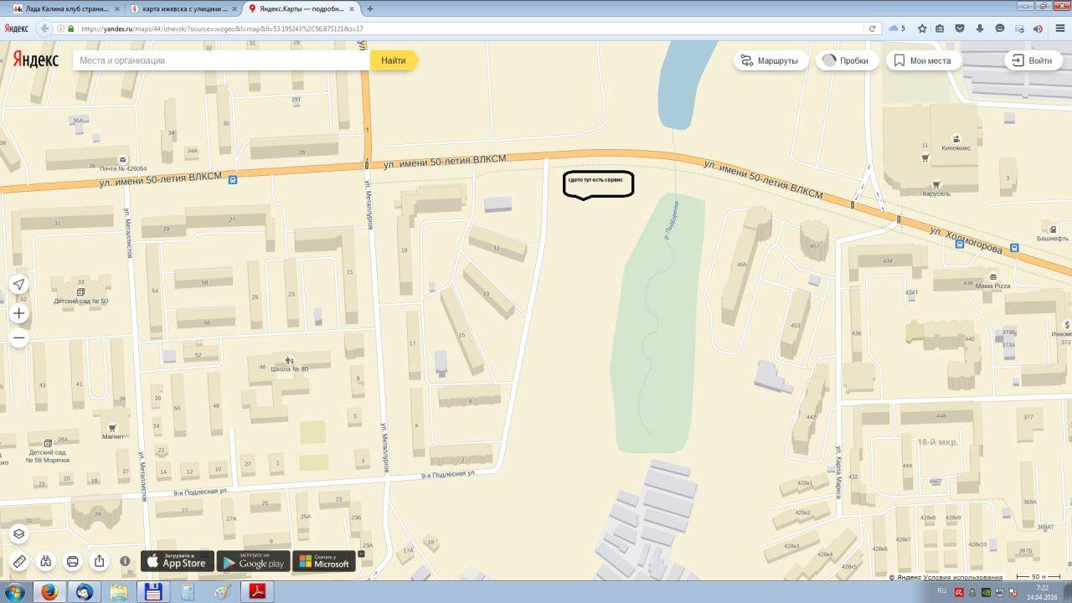Viewport: 1072px width, 603px height.
Task: Open a new browser tab
Action: pos(370,8)
